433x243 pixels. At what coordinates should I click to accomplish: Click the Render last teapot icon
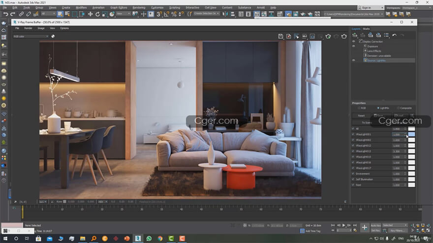click(x=344, y=36)
